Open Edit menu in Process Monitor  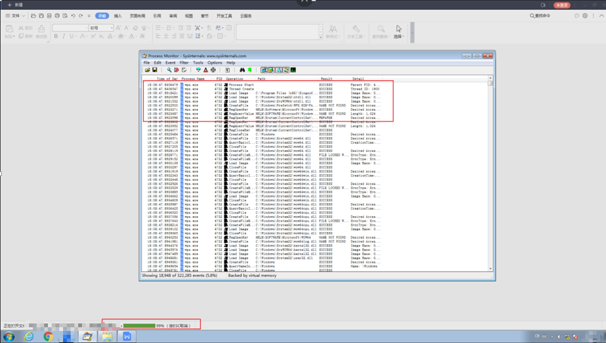pos(158,62)
